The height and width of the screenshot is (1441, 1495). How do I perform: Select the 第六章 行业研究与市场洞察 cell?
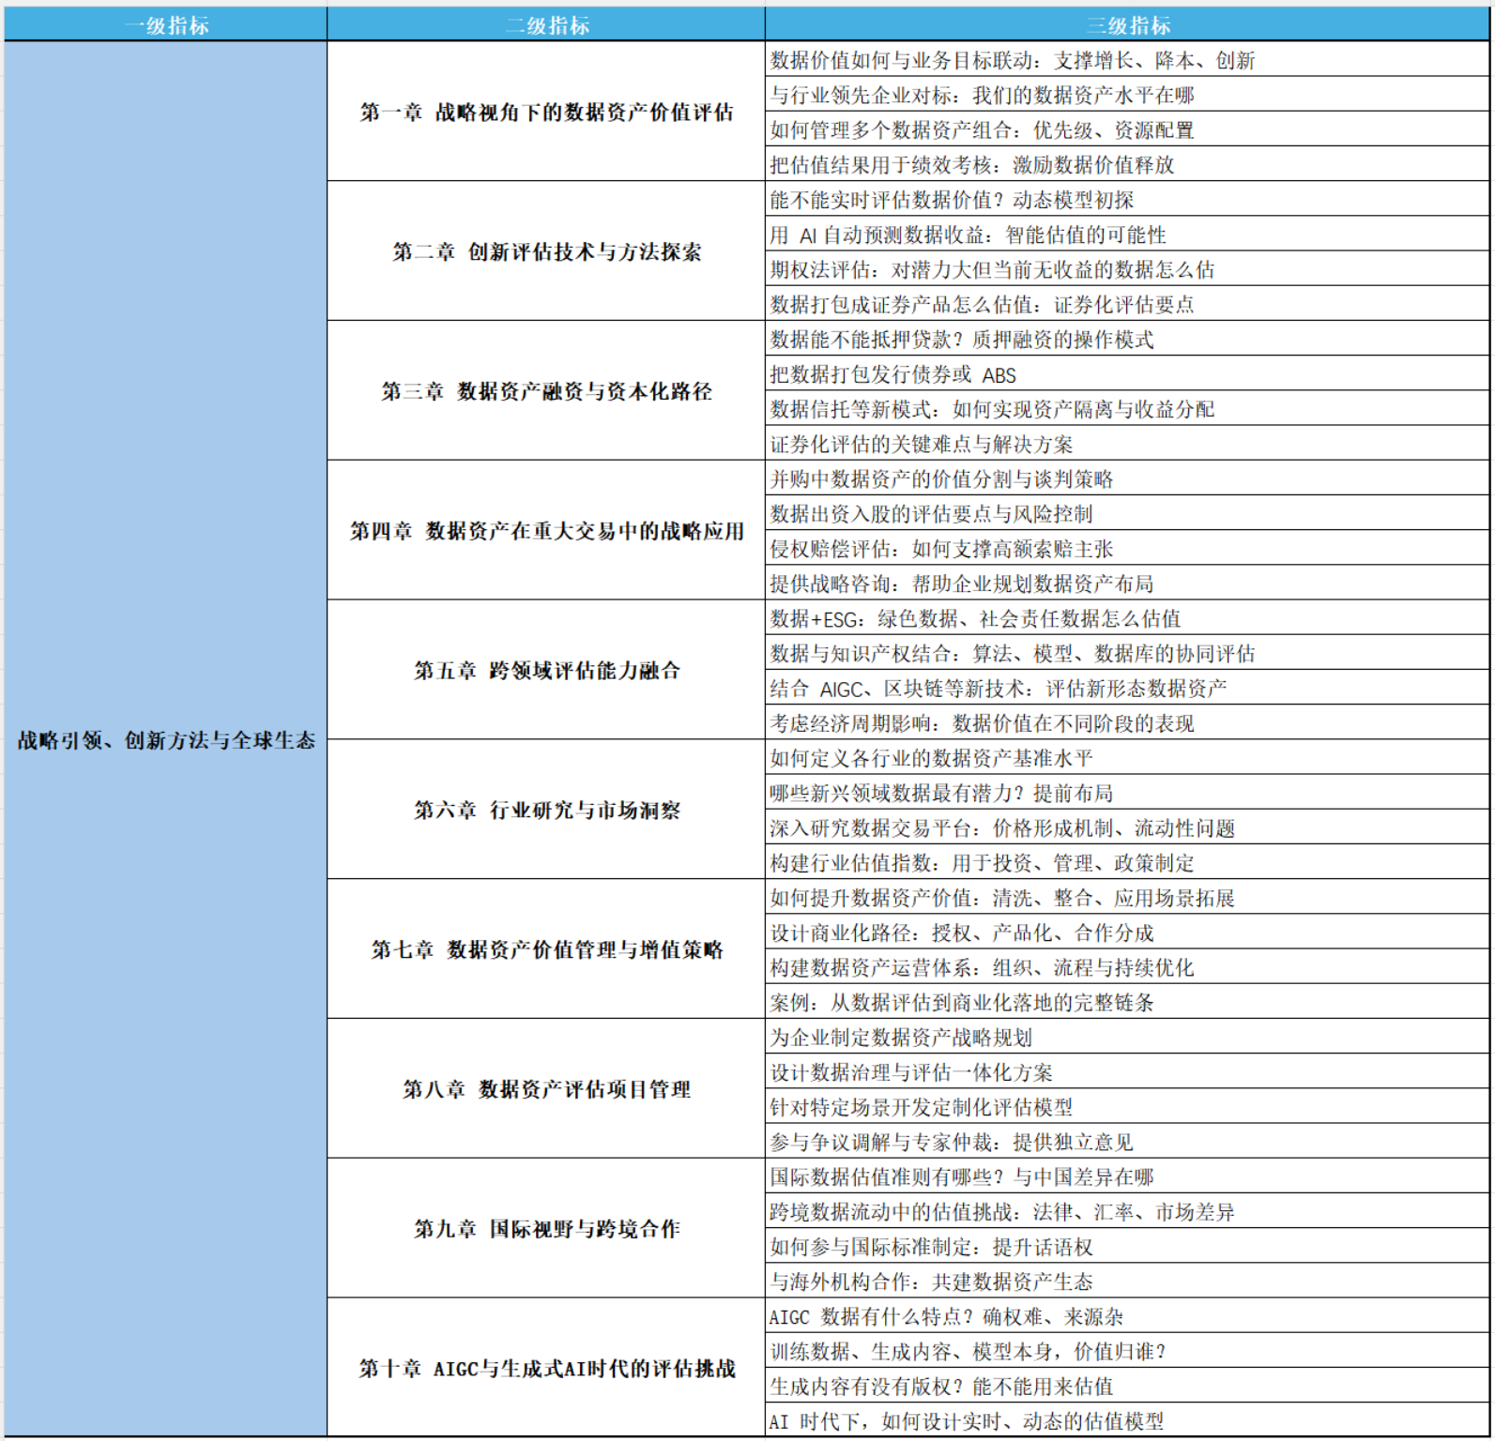click(x=546, y=810)
